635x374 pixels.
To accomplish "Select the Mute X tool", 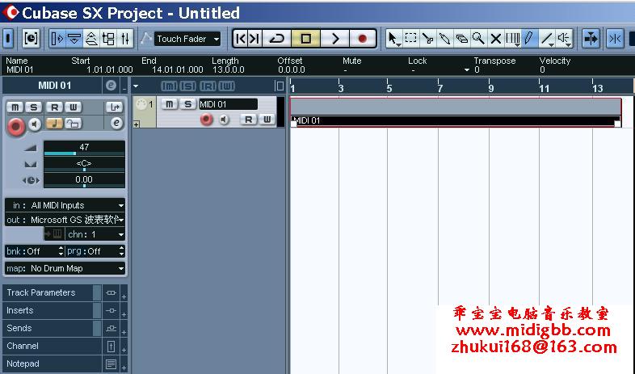I will pyautogui.click(x=496, y=39).
